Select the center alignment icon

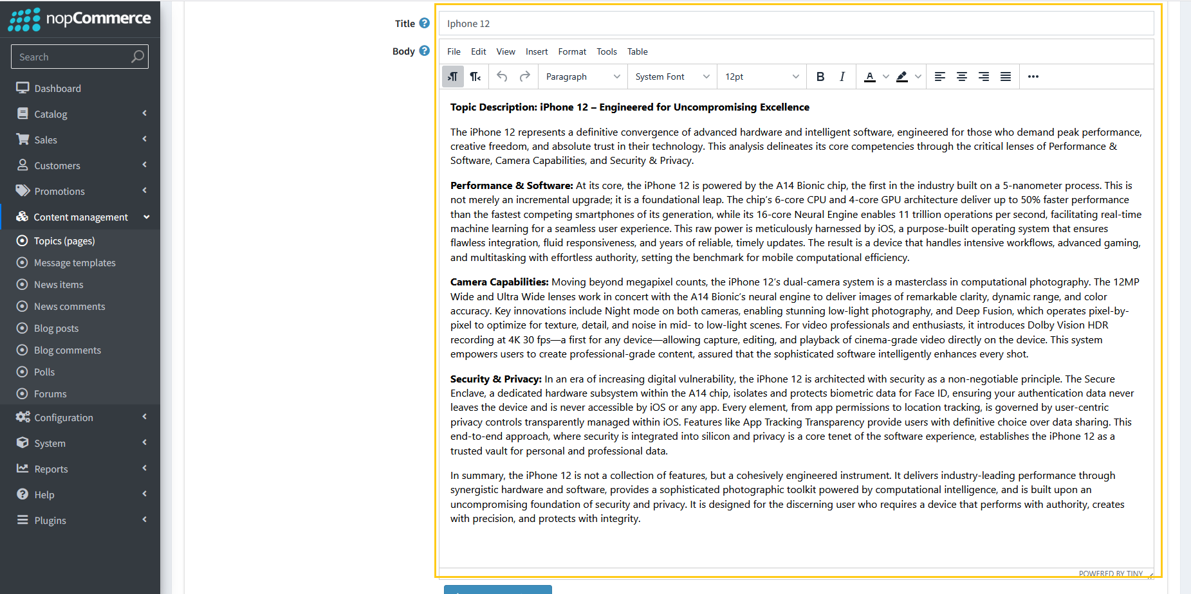point(961,76)
